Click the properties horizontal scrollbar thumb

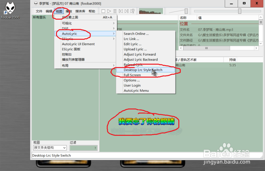pyautogui.click(x=206, y=48)
